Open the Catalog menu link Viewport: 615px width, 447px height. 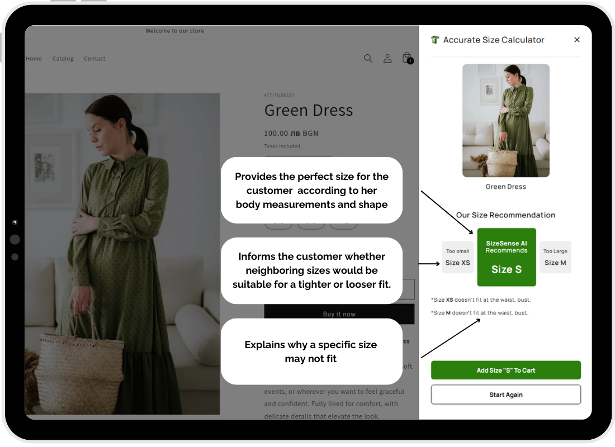[63, 59]
